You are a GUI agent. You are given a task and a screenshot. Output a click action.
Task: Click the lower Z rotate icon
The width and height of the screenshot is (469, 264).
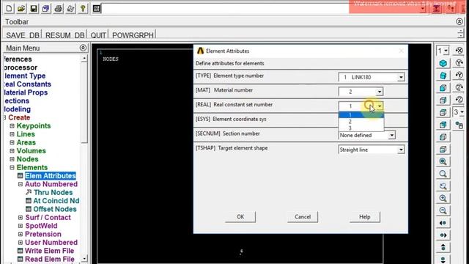pos(459,100)
